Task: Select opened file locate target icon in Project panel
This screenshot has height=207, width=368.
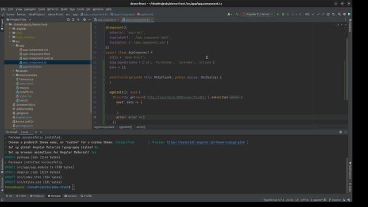Action: [x=68, y=20]
